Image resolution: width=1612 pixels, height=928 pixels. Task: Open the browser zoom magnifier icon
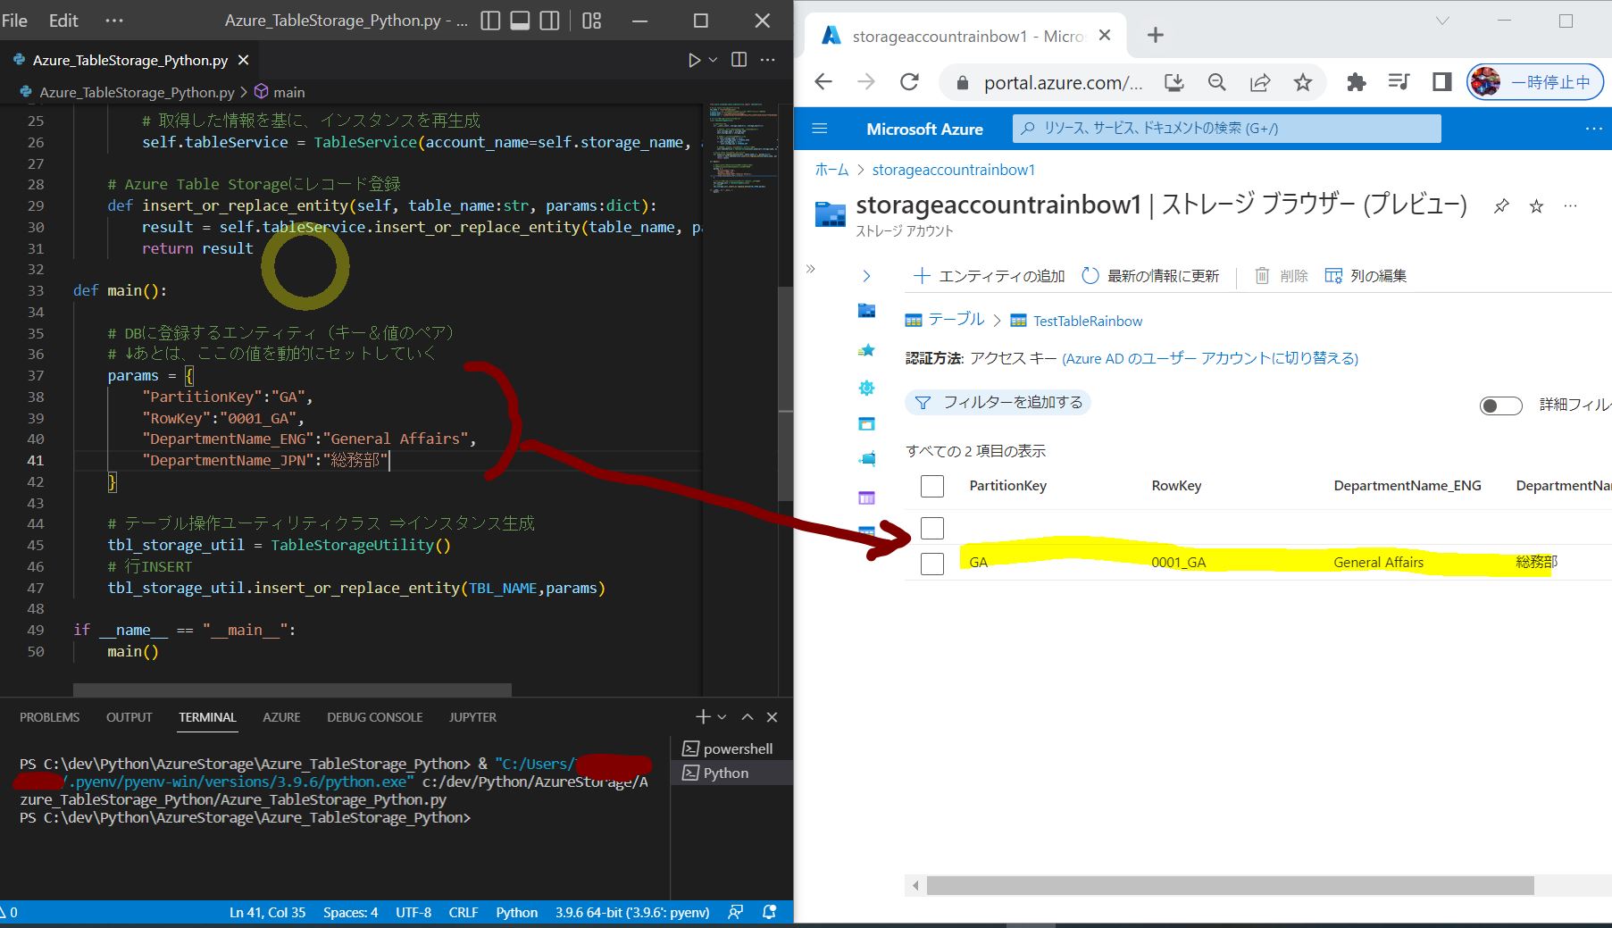click(x=1216, y=82)
